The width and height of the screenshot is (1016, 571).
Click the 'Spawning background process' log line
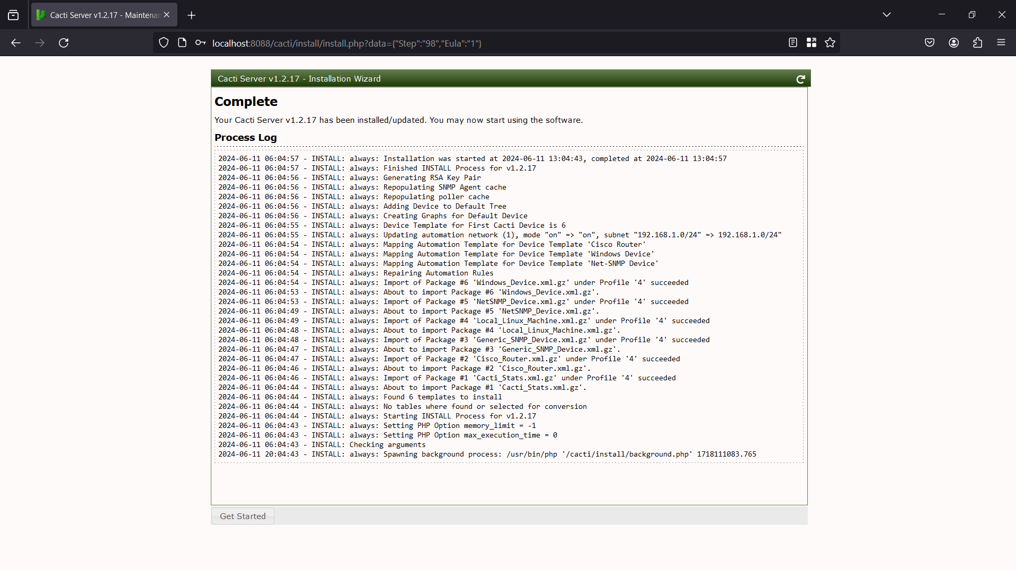487,454
